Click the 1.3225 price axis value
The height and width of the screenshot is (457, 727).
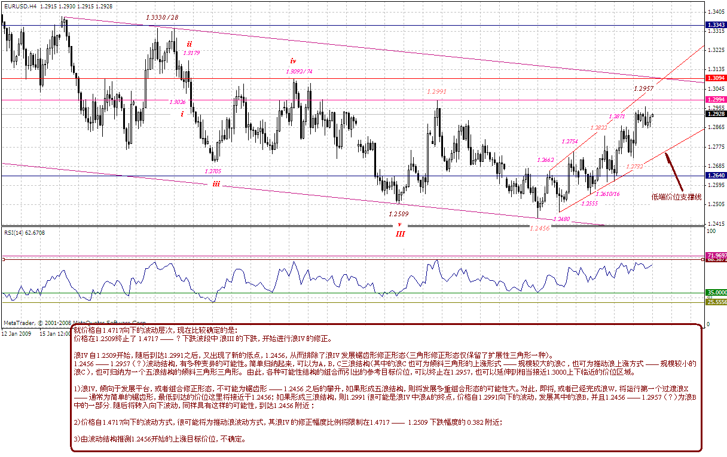point(716,50)
